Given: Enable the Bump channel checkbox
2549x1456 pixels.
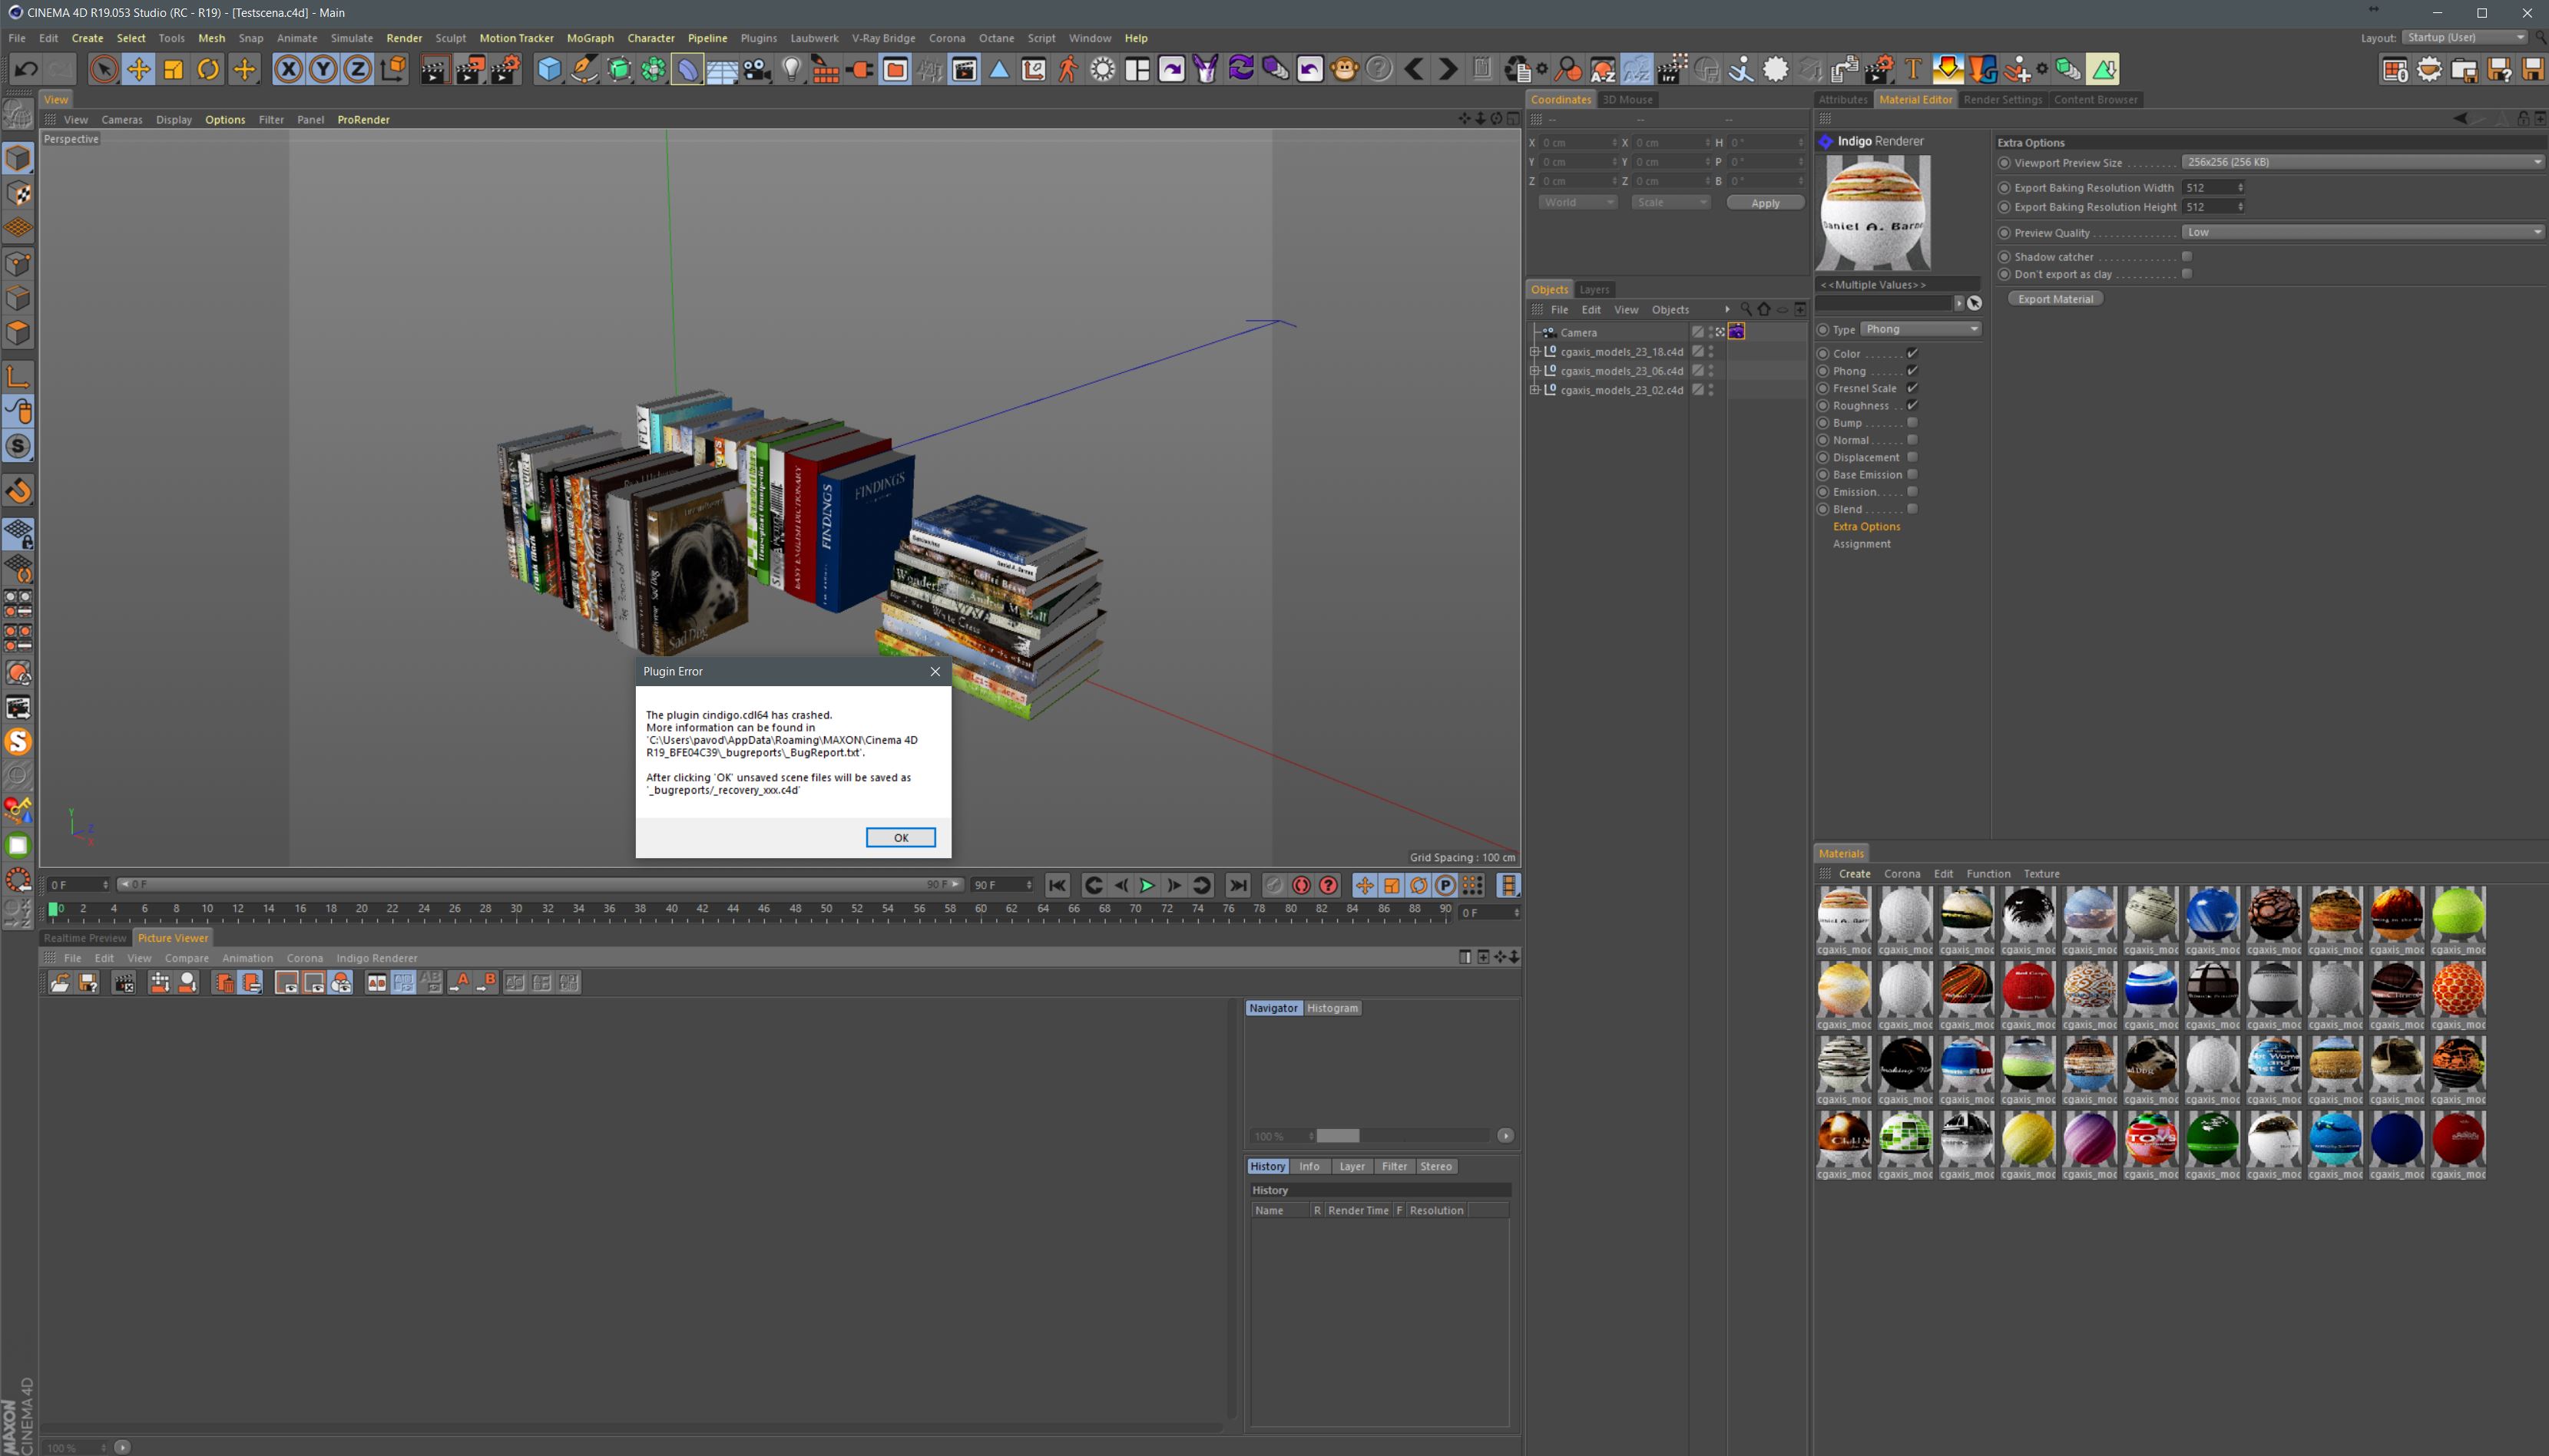Looking at the screenshot, I should click(1912, 423).
